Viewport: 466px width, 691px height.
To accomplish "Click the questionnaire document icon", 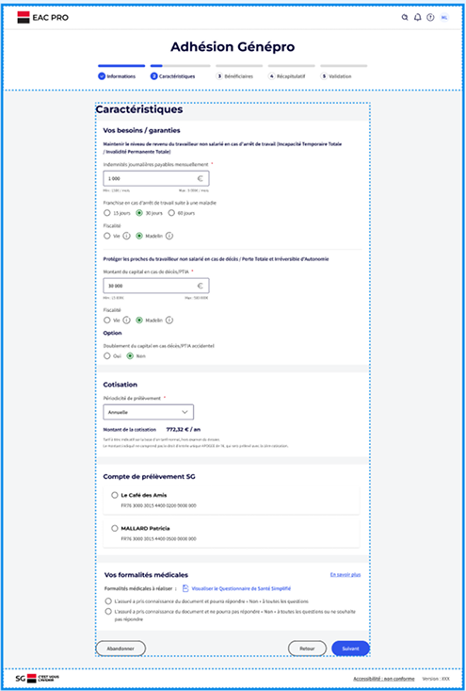I will [185, 588].
